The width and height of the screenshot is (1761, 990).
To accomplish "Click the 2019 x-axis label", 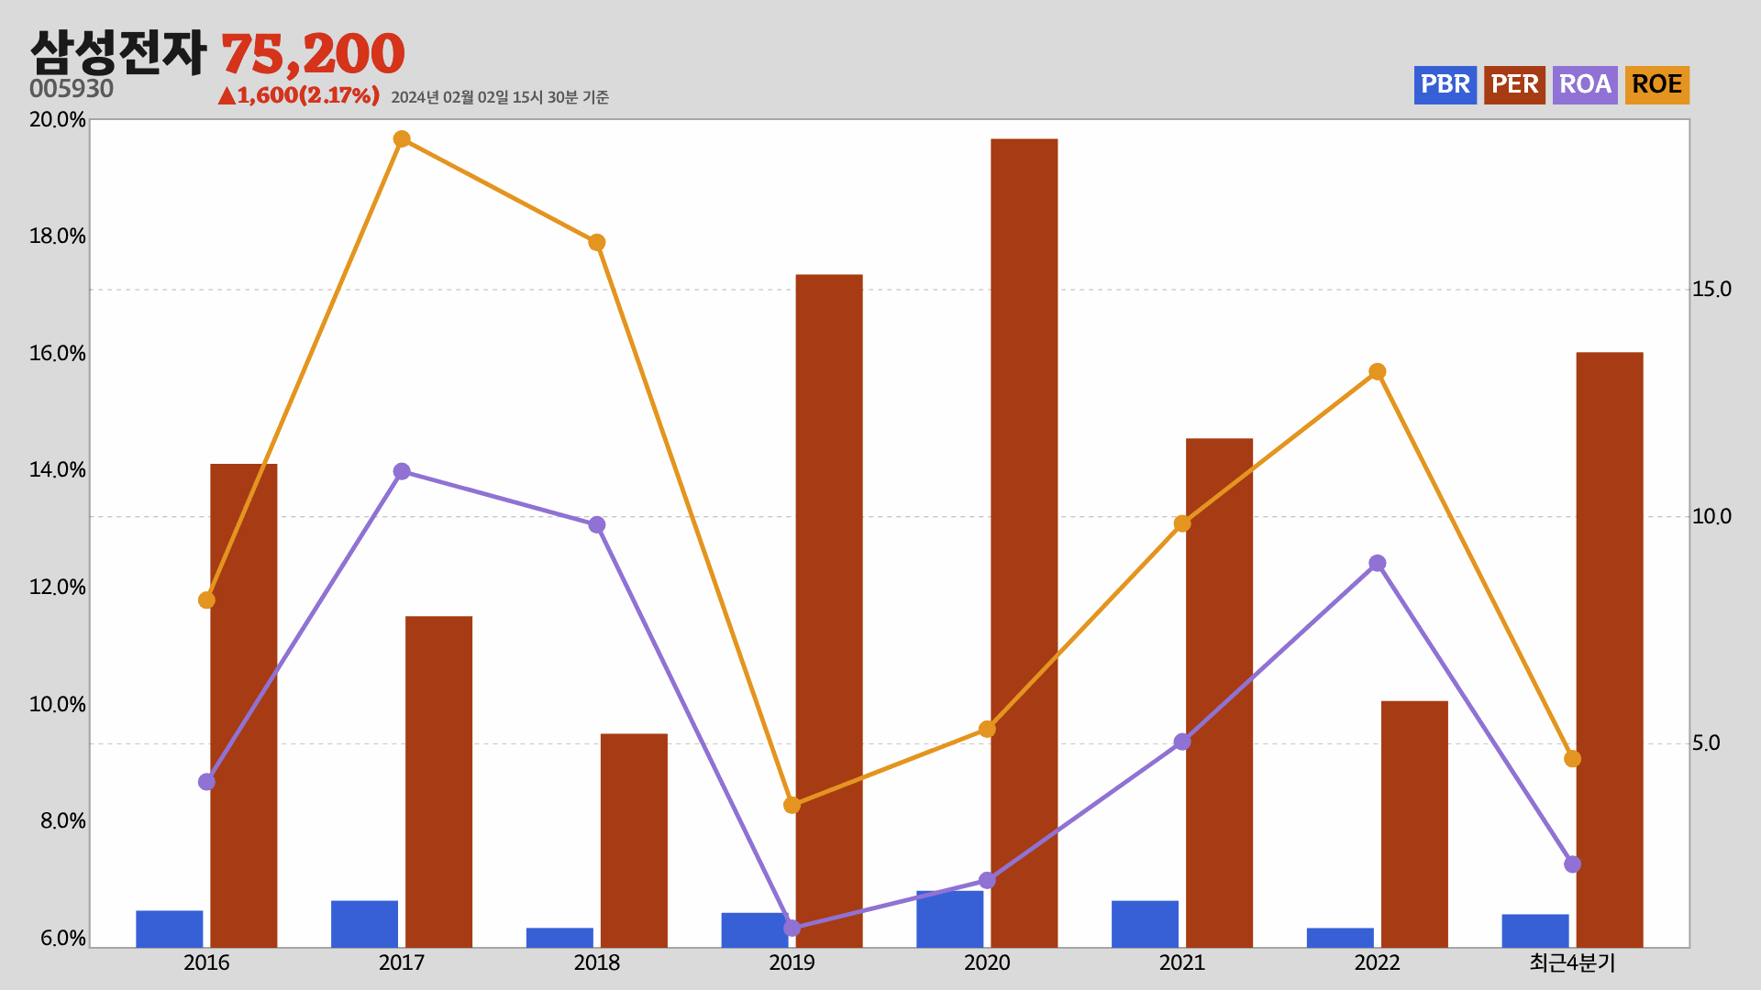I will pyautogui.click(x=792, y=963).
